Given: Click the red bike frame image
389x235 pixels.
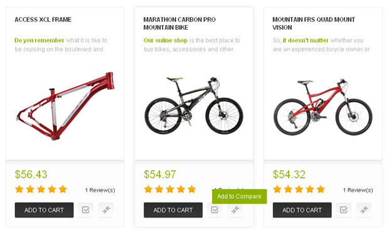Looking at the screenshot, I should pyautogui.click(x=65, y=106).
